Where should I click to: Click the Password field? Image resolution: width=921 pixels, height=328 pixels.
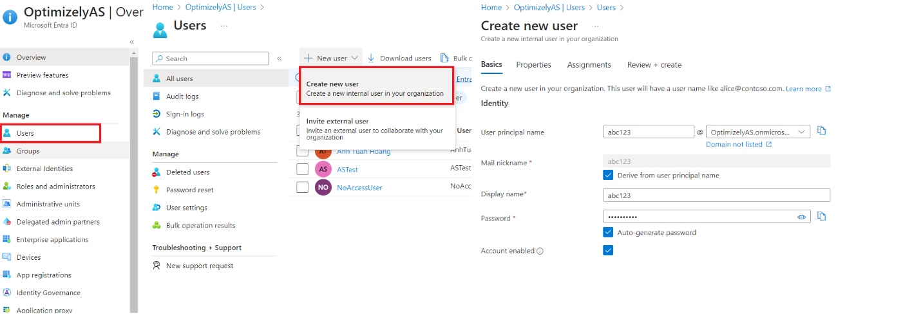coord(707,217)
